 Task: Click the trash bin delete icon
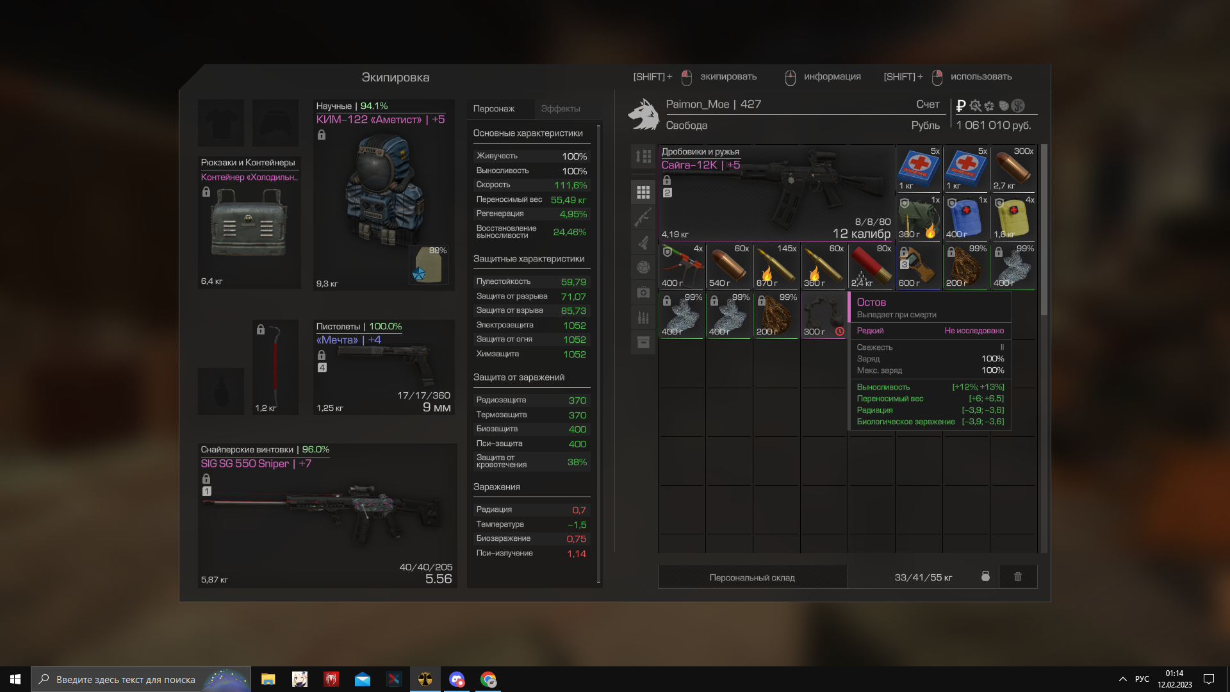[x=1018, y=577]
